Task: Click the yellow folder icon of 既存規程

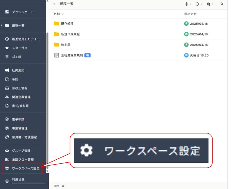Action: click(x=57, y=23)
